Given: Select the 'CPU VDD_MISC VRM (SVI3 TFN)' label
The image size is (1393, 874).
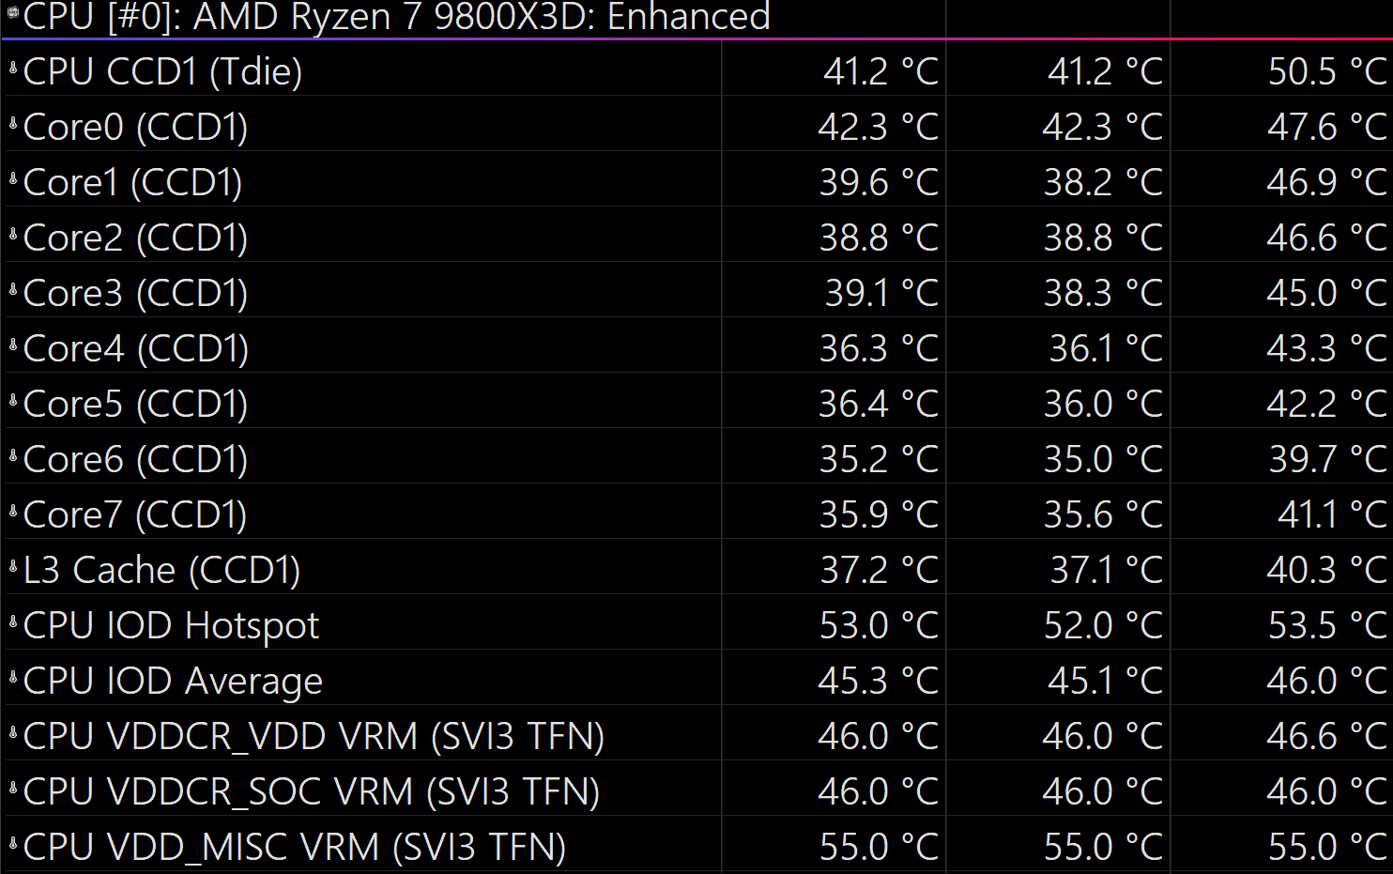Looking at the screenshot, I should 295,848.
